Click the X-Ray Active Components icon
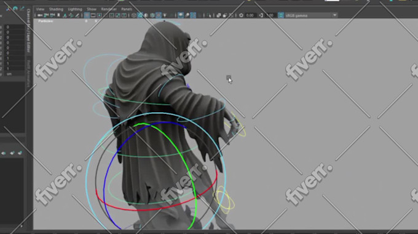 click(224, 15)
